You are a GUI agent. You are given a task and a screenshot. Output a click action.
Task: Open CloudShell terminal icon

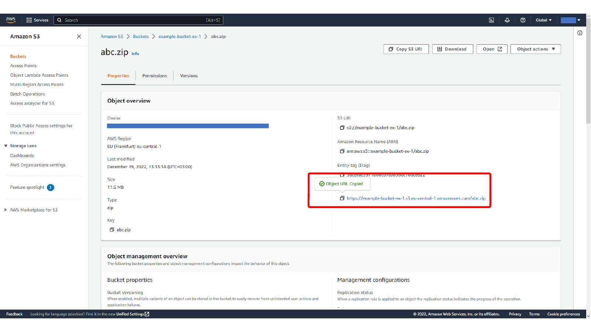pos(492,20)
